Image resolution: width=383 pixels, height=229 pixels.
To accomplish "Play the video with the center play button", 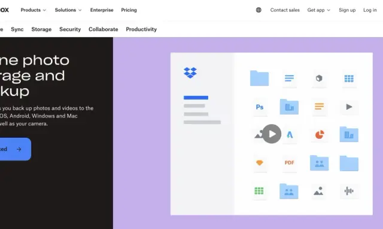I will coord(272,134).
